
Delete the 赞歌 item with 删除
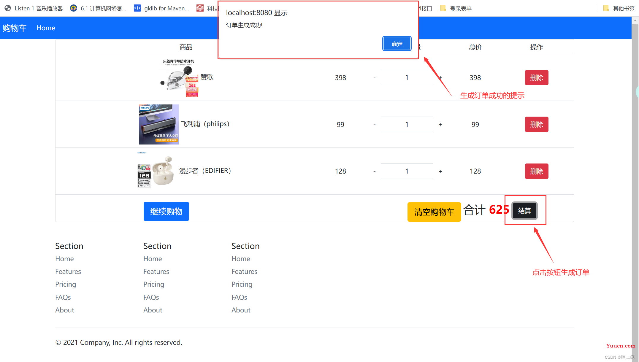[x=536, y=77]
